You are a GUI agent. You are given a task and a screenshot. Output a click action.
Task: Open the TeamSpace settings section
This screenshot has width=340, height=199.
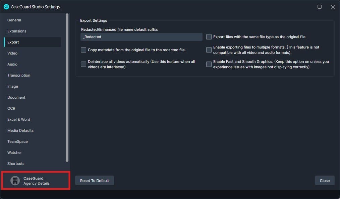(17, 141)
